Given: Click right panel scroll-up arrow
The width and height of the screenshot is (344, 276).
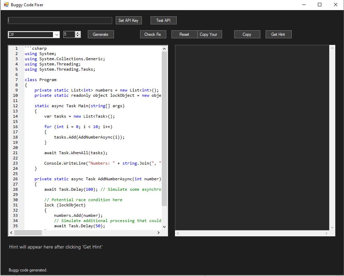Looking at the screenshot, I should click(332, 48).
